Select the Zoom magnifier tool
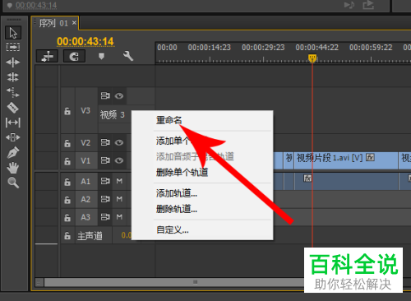Viewport: 411px width, 301px height. [x=13, y=183]
